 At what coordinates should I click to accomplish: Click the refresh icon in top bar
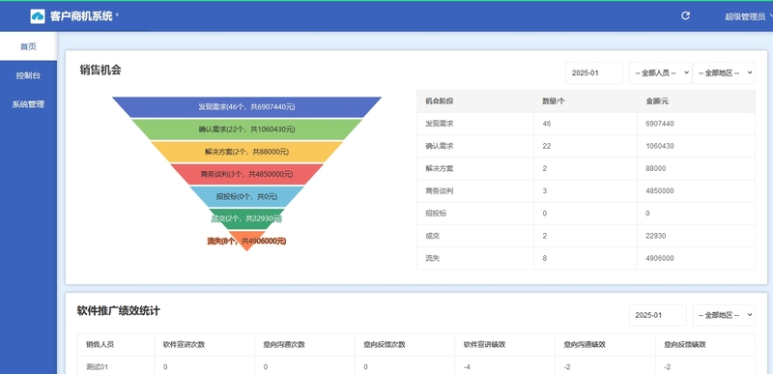(x=685, y=15)
